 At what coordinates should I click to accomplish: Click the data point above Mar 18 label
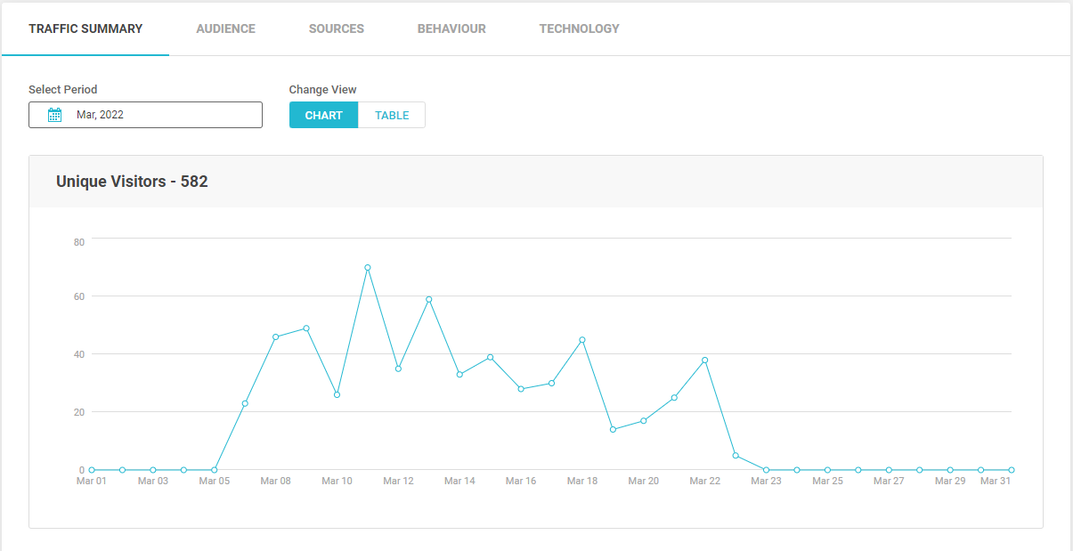click(582, 339)
